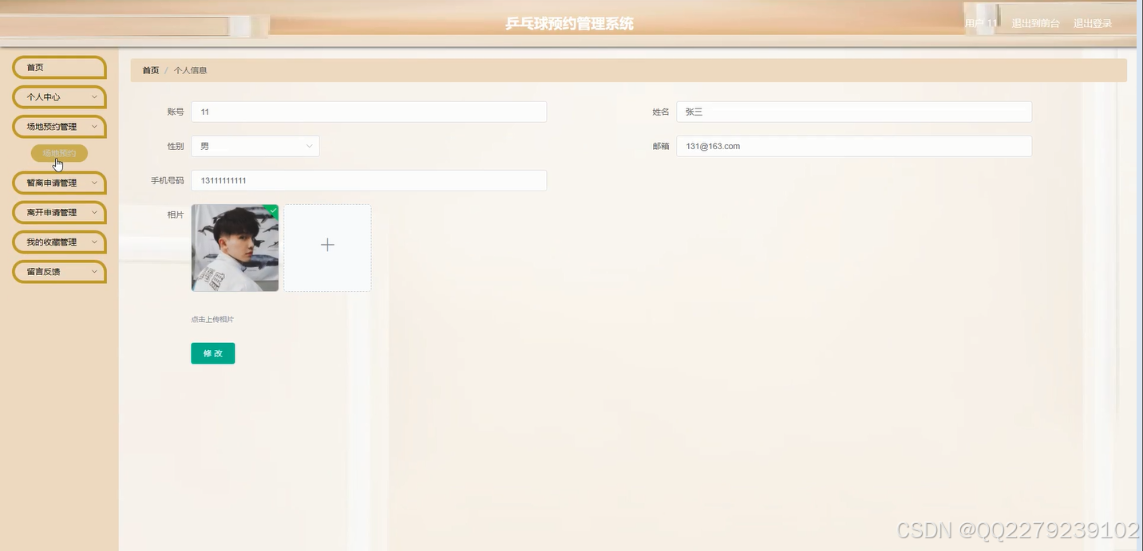Expand the 个人中心 sidebar menu
This screenshot has height=551, width=1143.
[x=58, y=96]
